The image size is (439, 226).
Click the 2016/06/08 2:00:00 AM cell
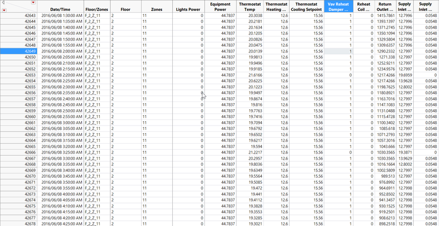61,51
